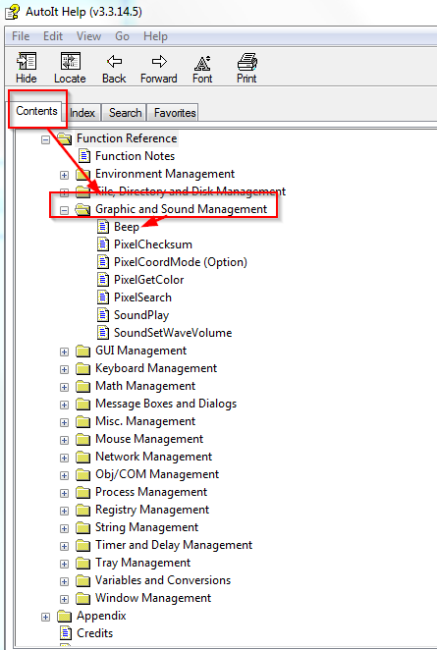Expand the Appendix node
Image resolution: width=437 pixels, height=650 pixels.
45,617
